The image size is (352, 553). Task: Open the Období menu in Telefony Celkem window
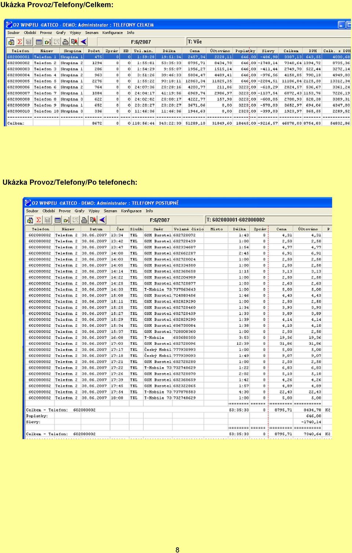[30, 33]
